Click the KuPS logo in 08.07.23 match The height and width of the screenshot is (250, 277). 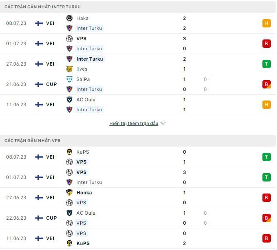(69, 152)
